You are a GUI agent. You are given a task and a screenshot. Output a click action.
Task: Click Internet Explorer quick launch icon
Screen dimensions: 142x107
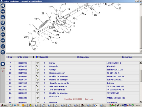click(x=14, y=105)
